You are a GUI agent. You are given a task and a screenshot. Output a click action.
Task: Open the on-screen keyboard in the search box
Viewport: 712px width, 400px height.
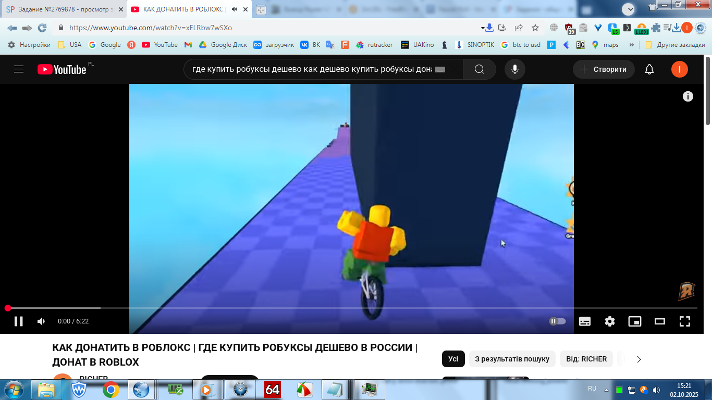click(440, 69)
